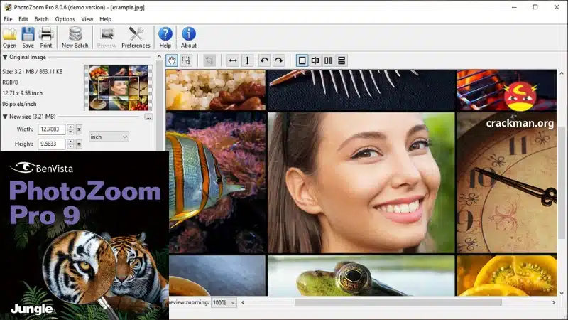Click the "12.71 x 9.58 inch" dimensions text
The image size is (568, 320).
pyautogui.click(x=22, y=93)
